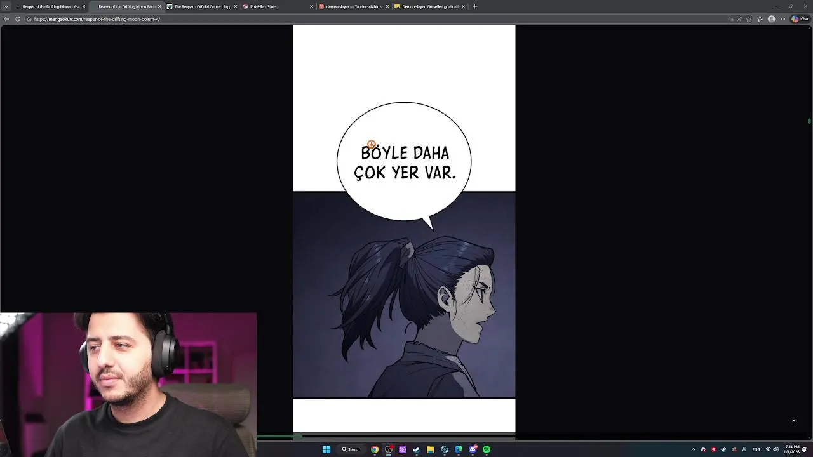
Task: Open the browser profile avatar
Action: 772,19
